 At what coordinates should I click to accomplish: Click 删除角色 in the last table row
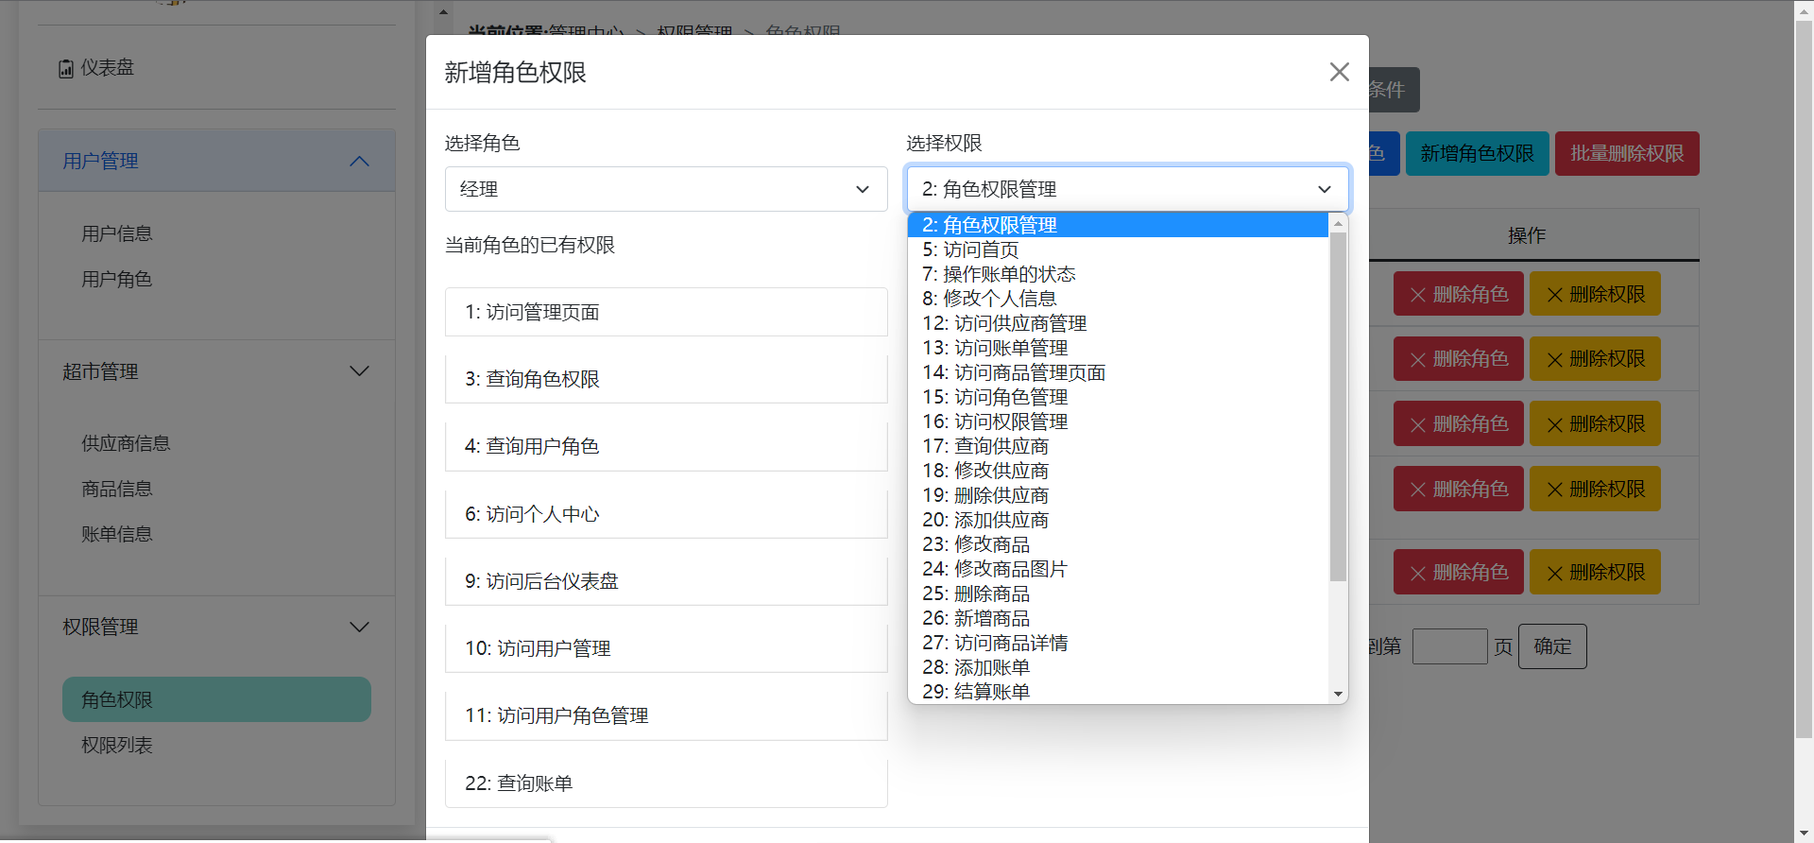point(1459,572)
